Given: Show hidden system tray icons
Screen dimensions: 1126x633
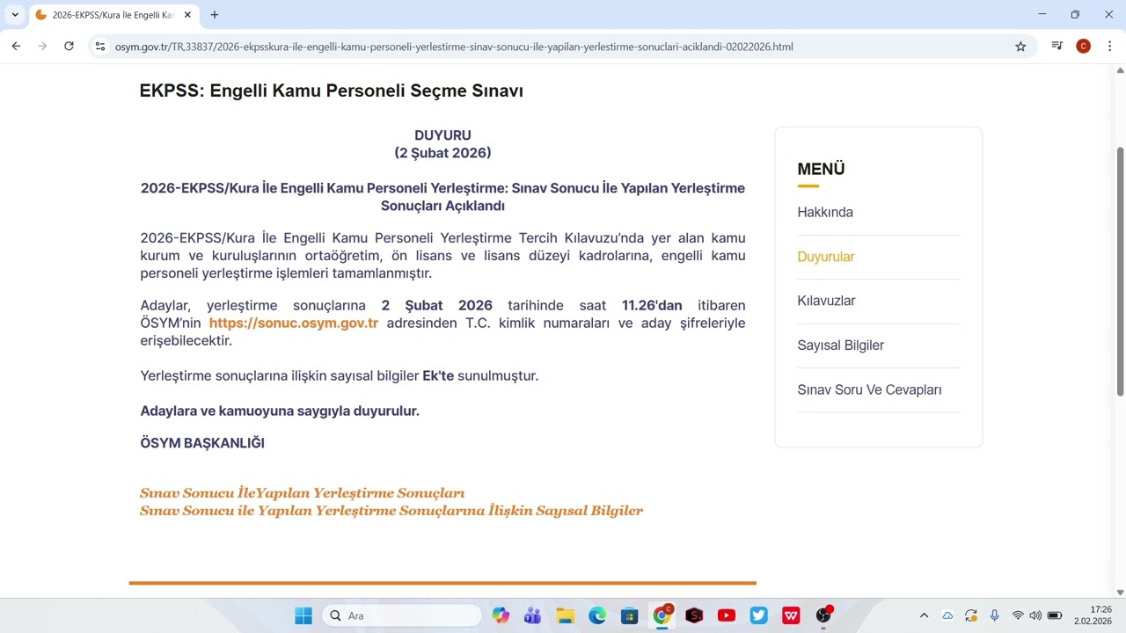Looking at the screenshot, I should [924, 615].
